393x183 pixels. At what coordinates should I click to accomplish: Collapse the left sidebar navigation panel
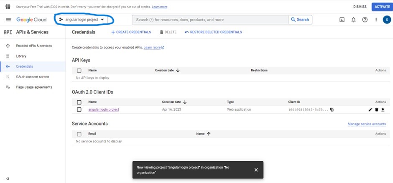coord(8,178)
